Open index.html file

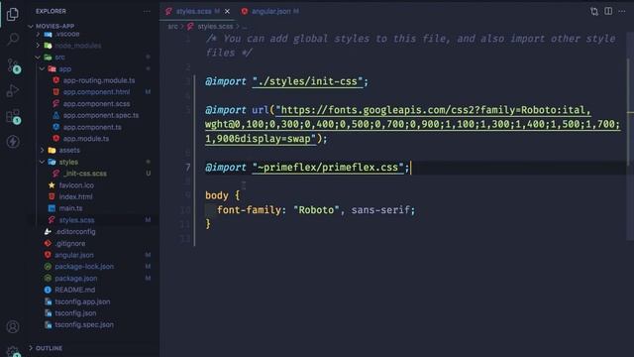pyautogui.click(x=75, y=196)
